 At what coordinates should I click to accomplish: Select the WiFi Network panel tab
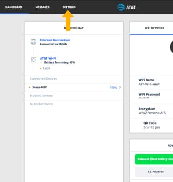pyautogui.click(x=154, y=28)
